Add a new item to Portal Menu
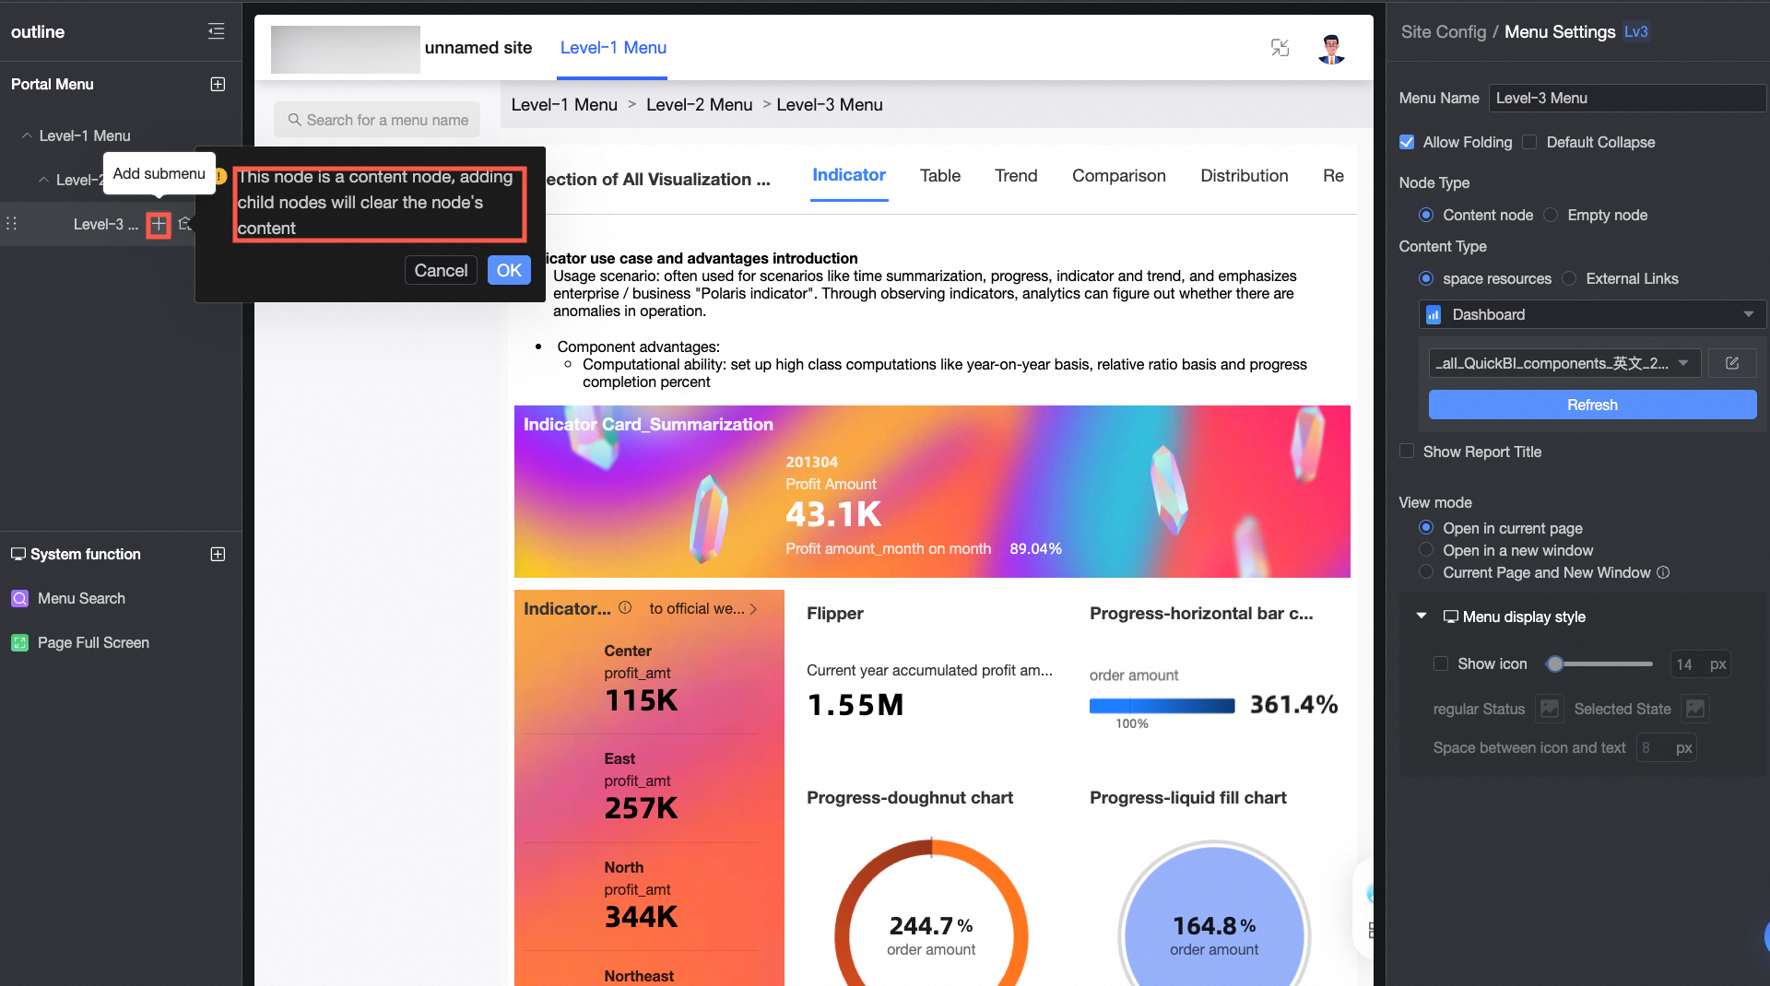Image resolution: width=1770 pixels, height=986 pixels. 218,84
